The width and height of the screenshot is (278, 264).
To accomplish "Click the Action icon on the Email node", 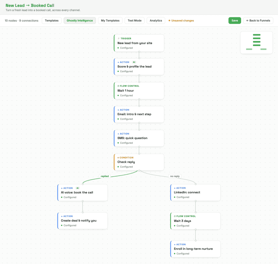I will [118, 110].
